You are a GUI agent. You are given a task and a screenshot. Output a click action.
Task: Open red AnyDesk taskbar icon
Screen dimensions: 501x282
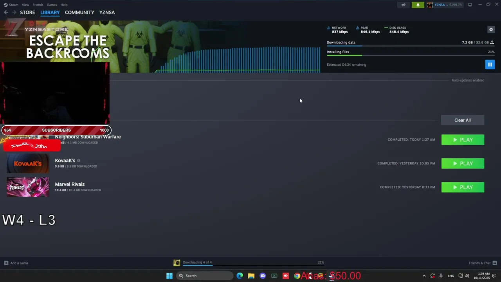(286, 276)
